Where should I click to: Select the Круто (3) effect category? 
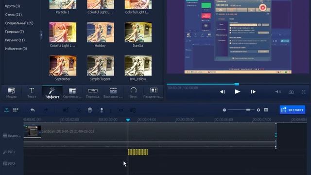[x=13, y=6]
